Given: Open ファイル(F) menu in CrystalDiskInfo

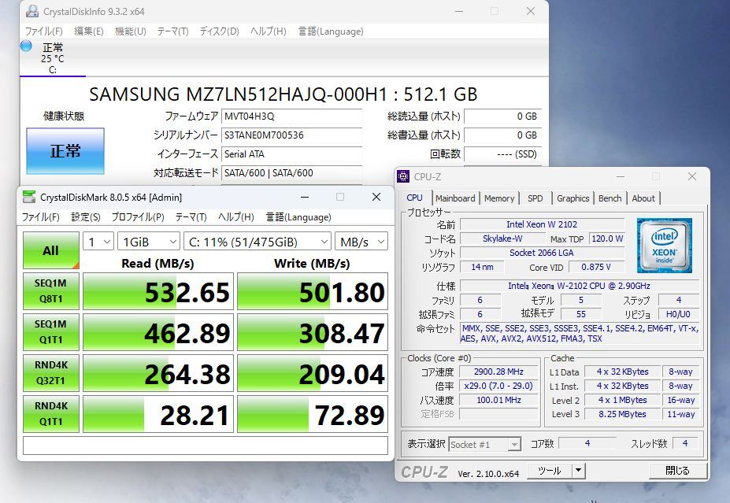Looking at the screenshot, I should 44,31.
